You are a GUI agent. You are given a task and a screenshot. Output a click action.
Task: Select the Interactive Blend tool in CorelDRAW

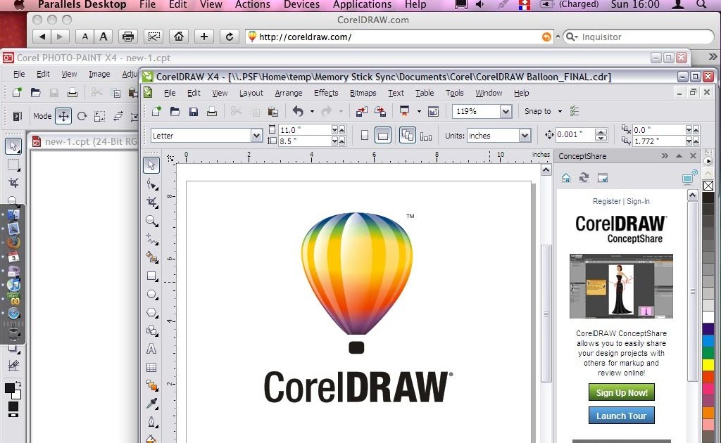(x=151, y=385)
